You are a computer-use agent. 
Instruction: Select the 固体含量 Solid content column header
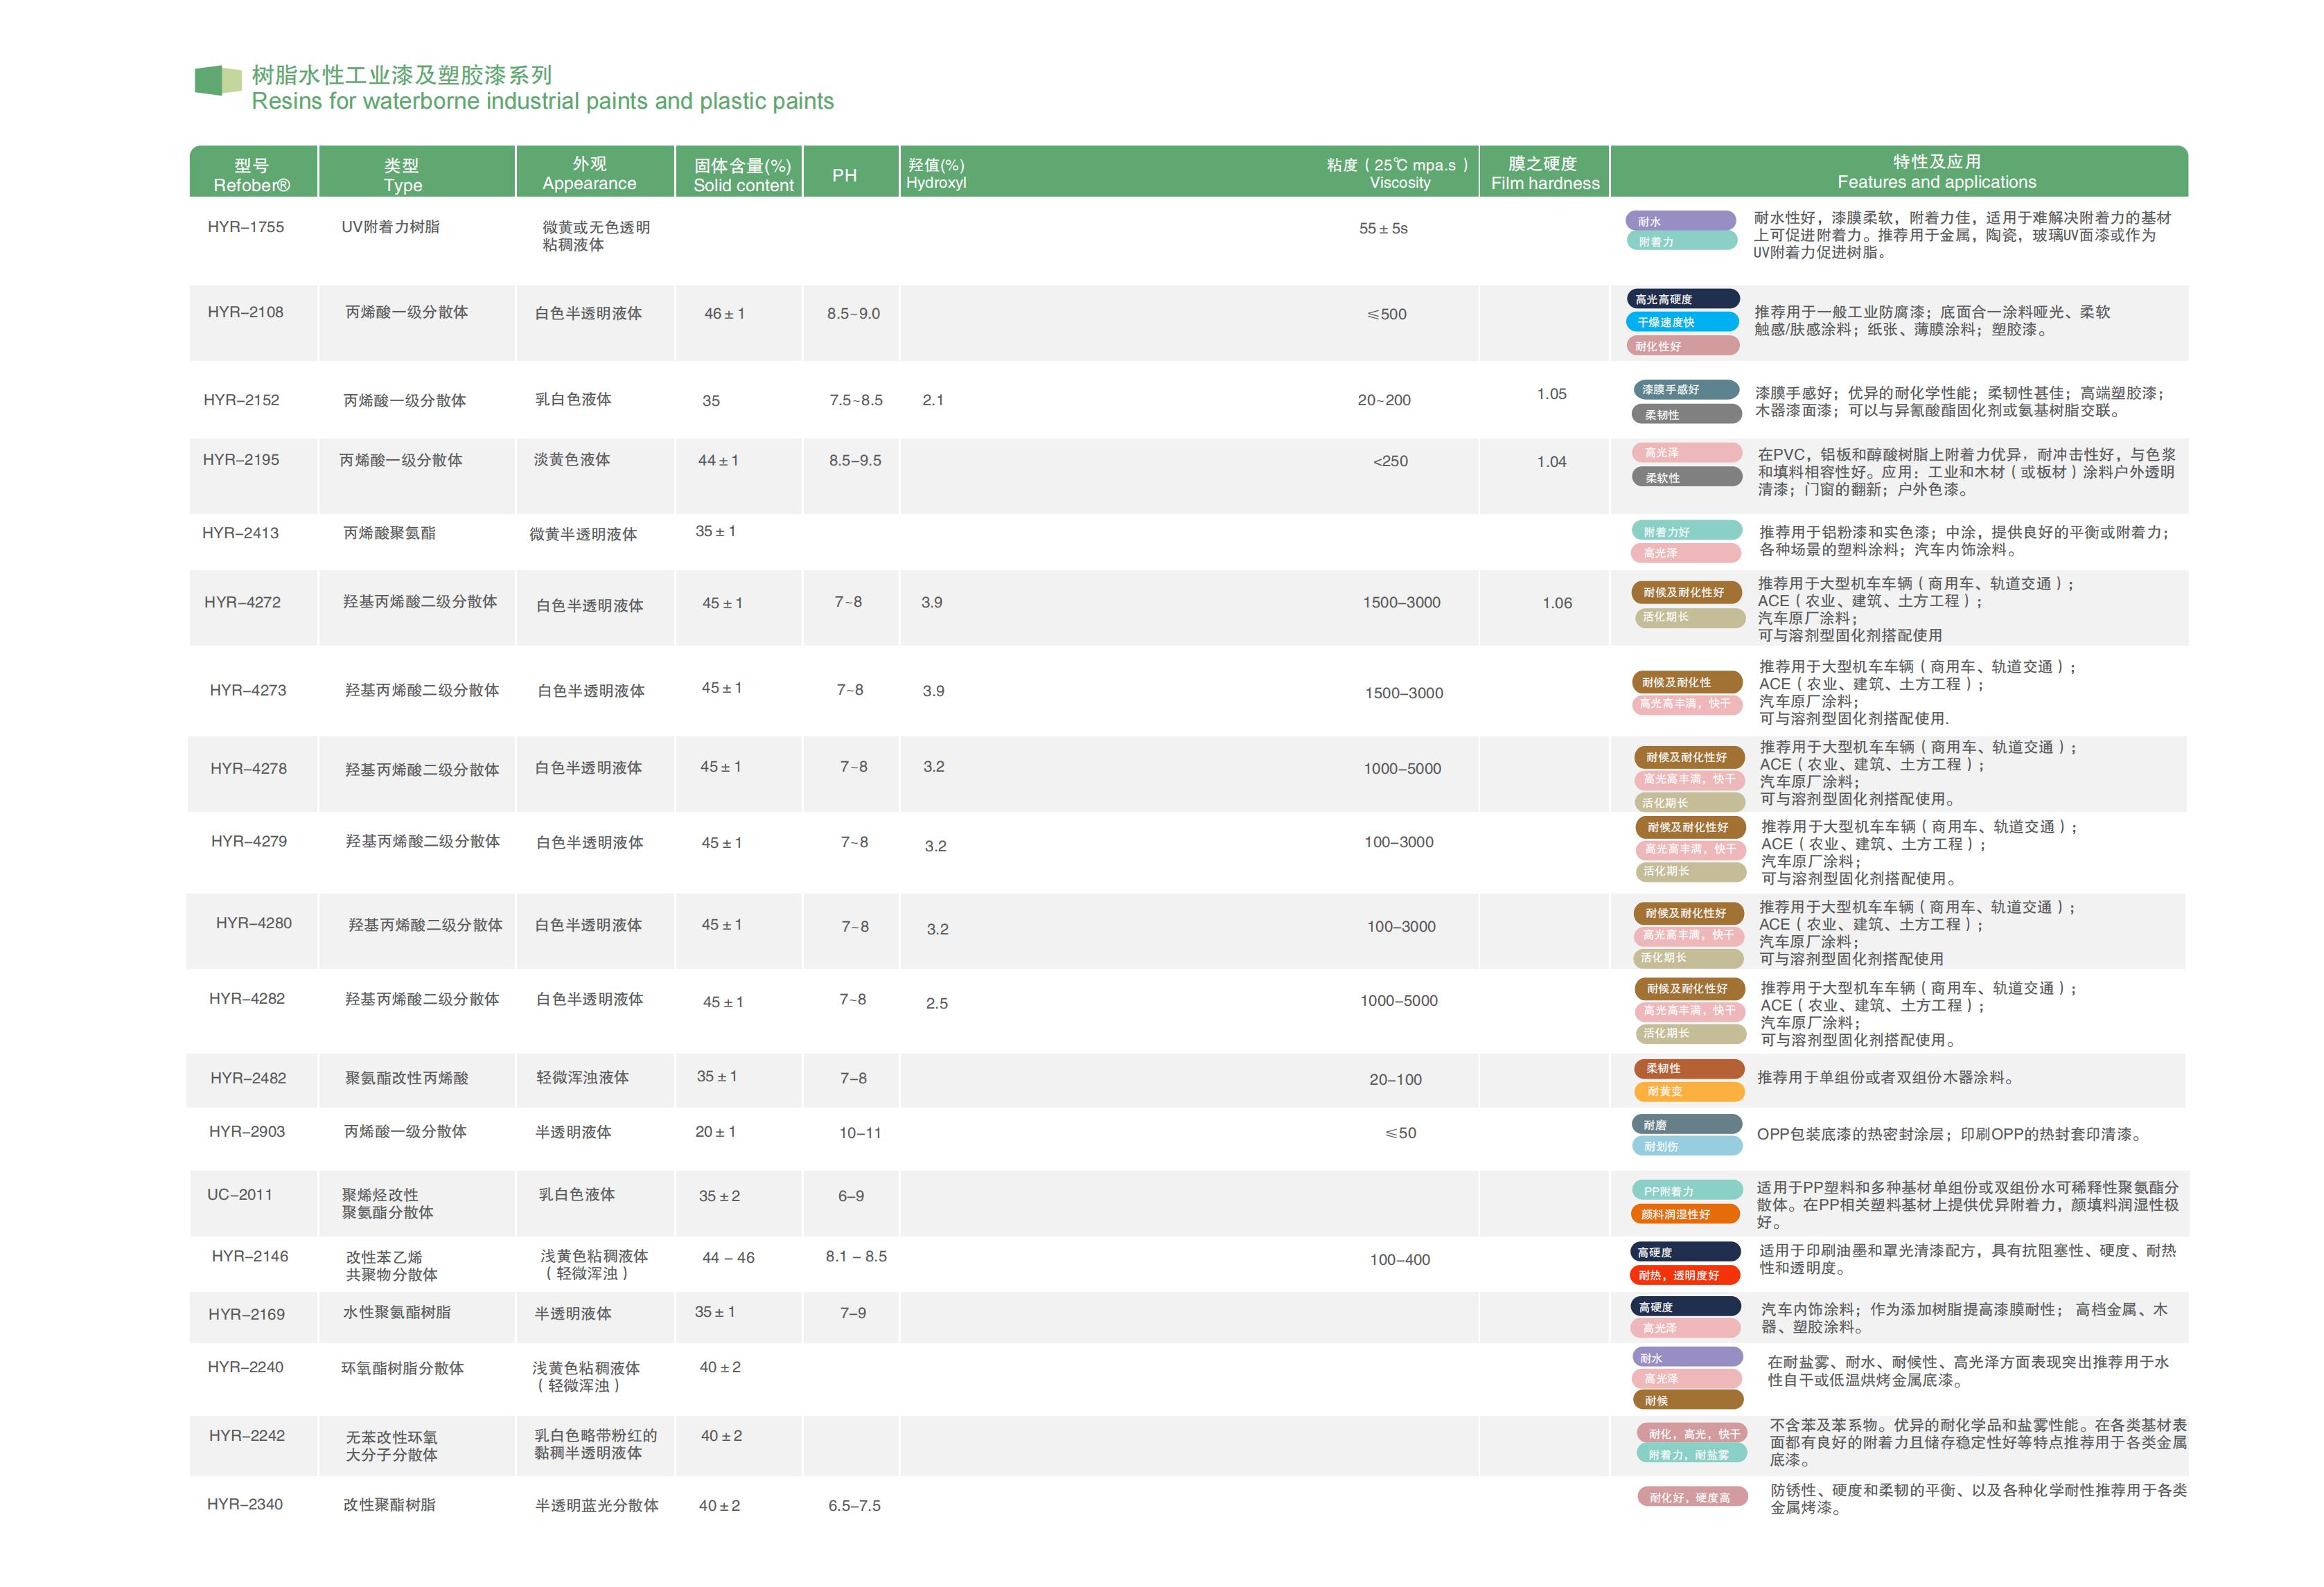pyautogui.click(x=742, y=174)
